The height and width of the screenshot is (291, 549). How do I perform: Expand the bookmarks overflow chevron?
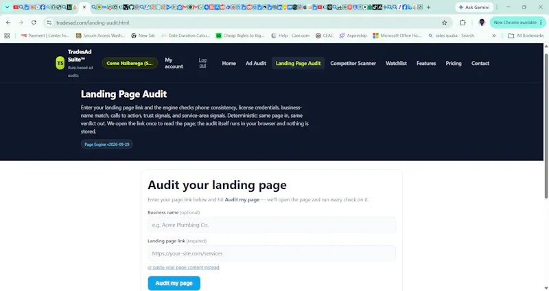[x=493, y=36]
